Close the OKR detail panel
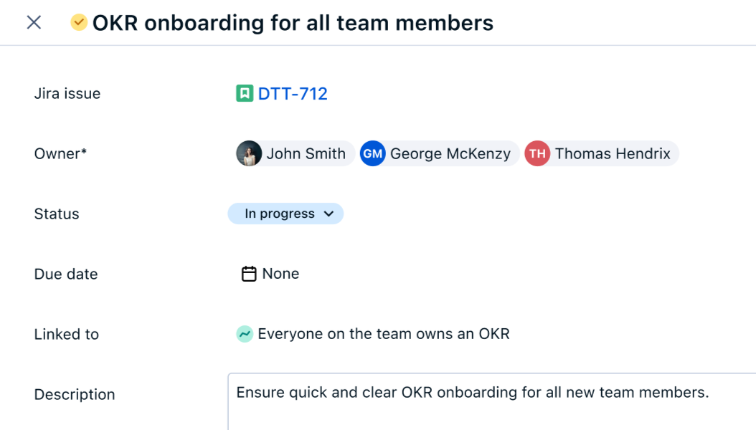756x430 pixels. tap(34, 23)
